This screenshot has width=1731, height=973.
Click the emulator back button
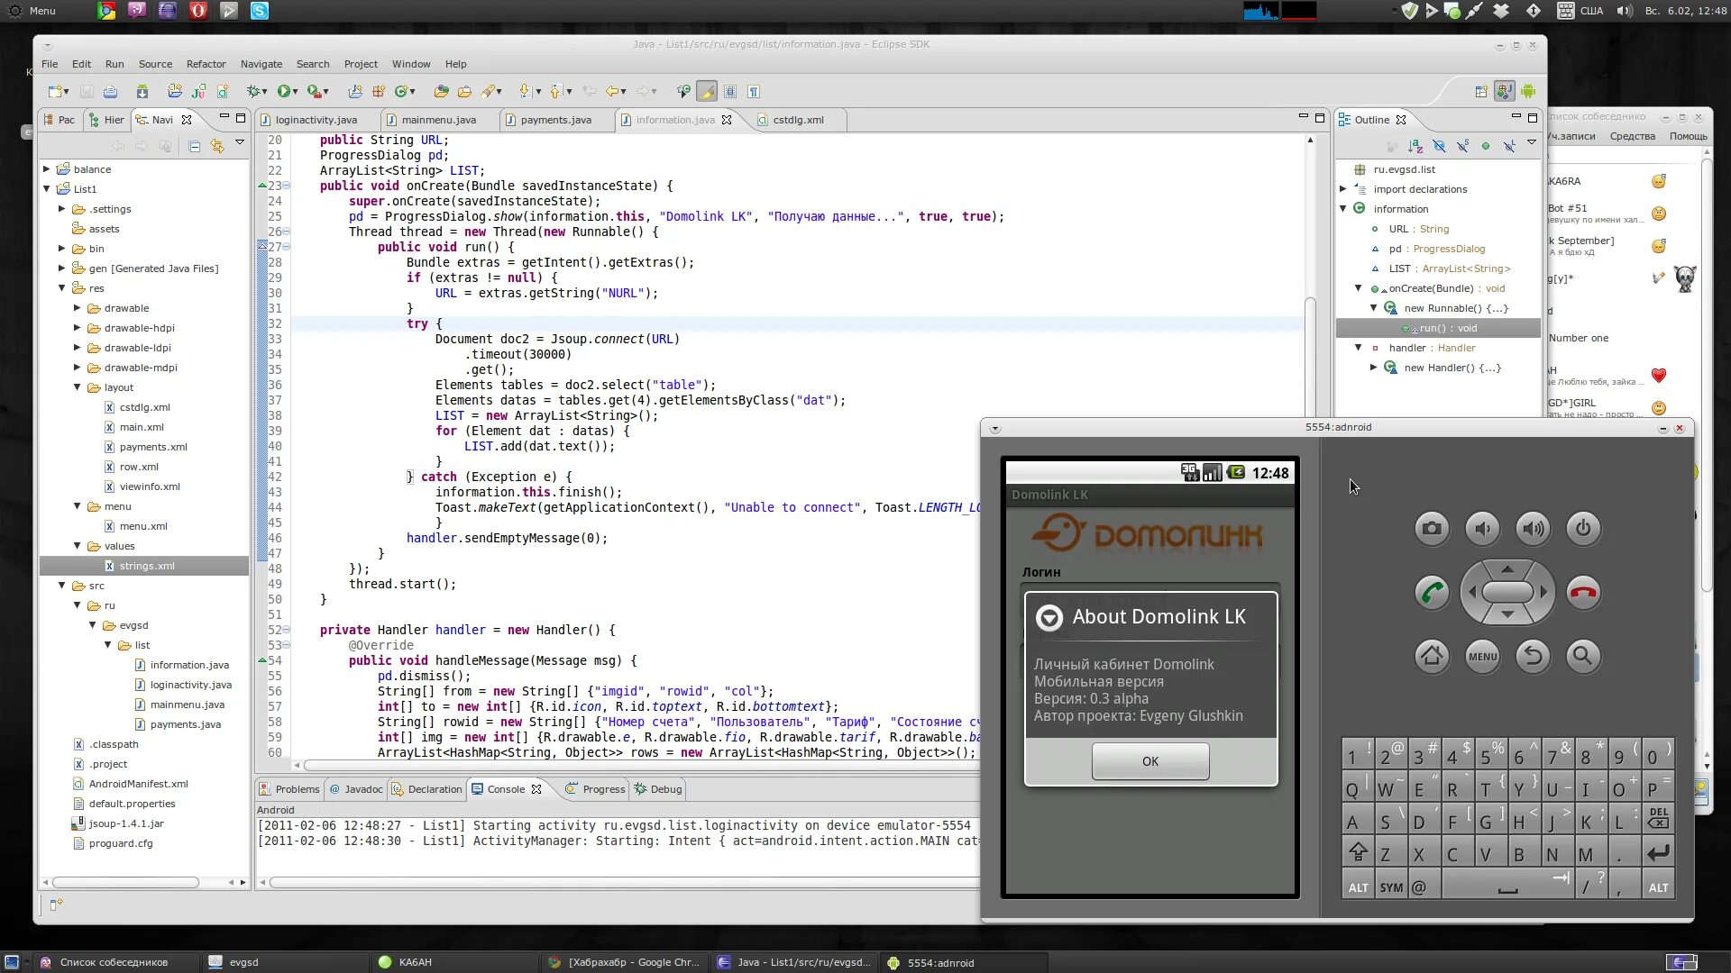(1533, 656)
